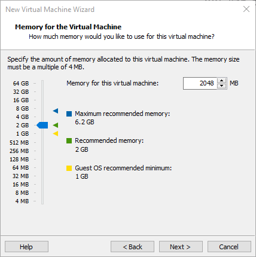Open Help for this wizard page
The image size is (256, 257).
pyautogui.click(x=26, y=247)
